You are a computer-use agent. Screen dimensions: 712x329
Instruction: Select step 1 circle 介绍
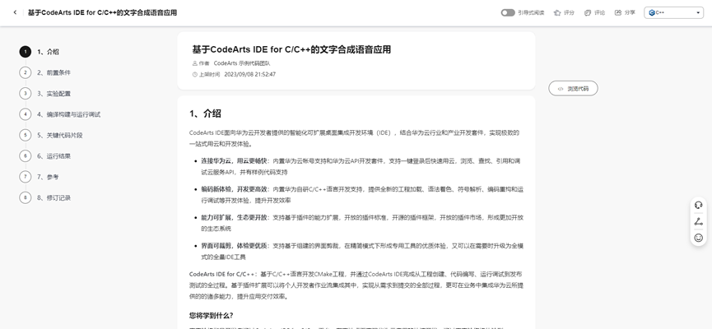click(26, 52)
